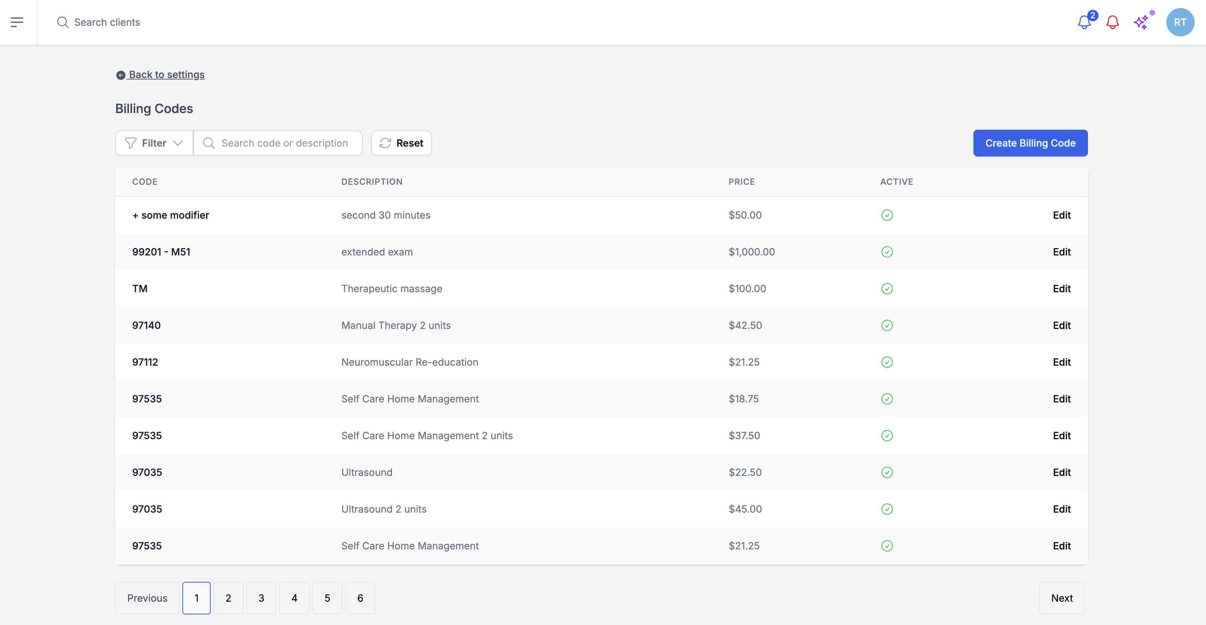Open the purple sparkles AI assistant
This screenshot has height=625, width=1206.
click(x=1141, y=22)
